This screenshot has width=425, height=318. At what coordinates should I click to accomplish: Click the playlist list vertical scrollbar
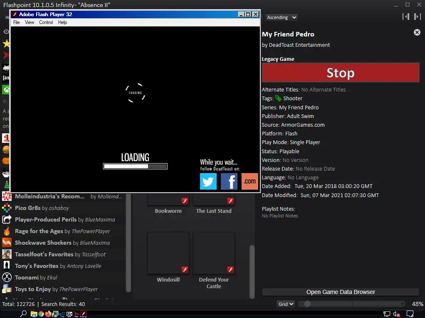coord(129,243)
